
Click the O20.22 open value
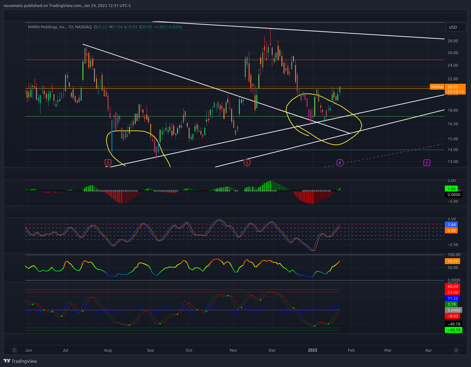click(101, 27)
